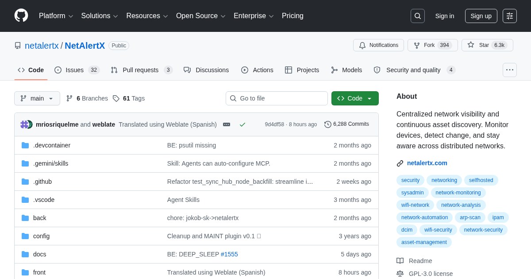Open the Actions tab
The width and height of the screenshot is (531, 279).
click(257, 70)
